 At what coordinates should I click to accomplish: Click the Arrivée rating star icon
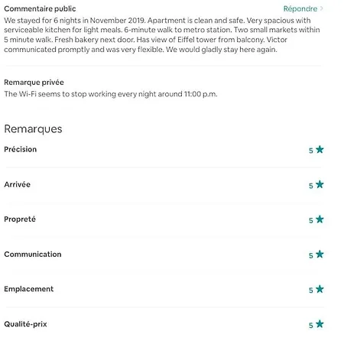(320, 184)
